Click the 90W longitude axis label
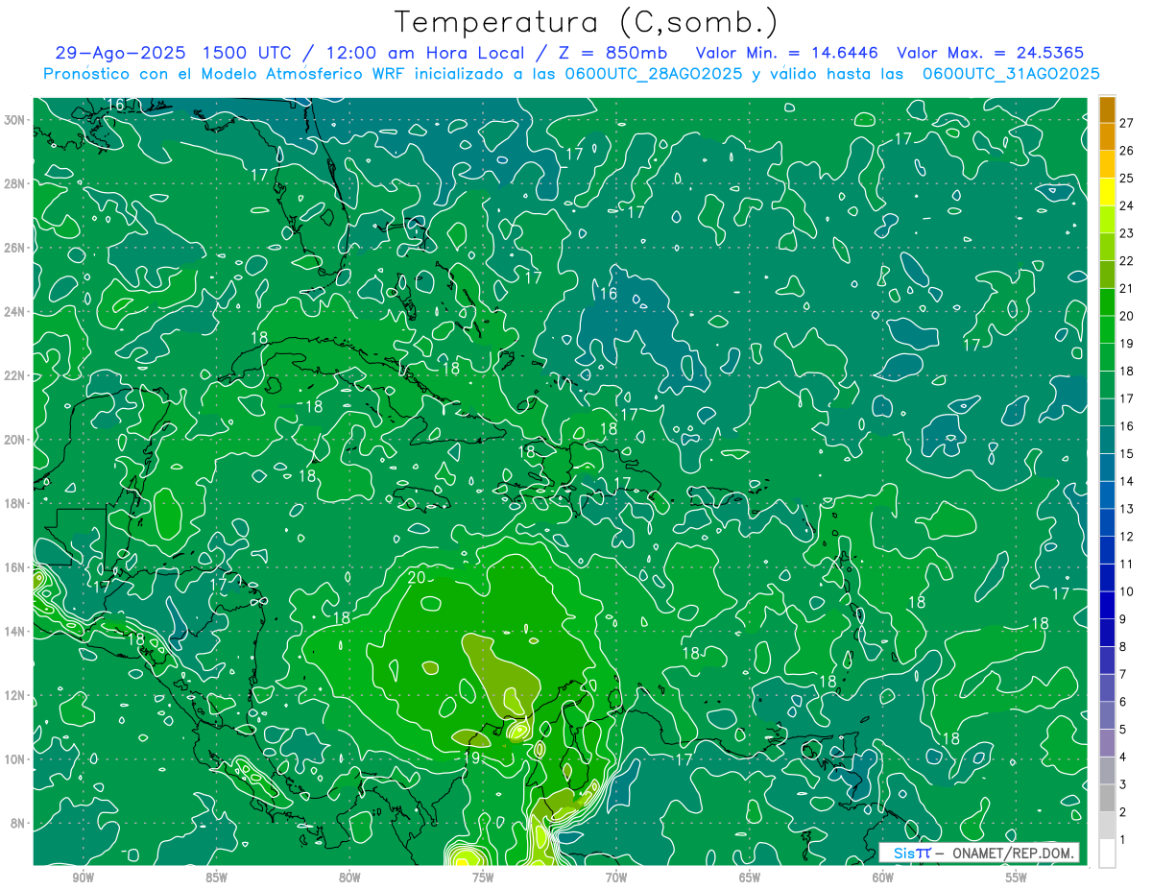 point(83,877)
